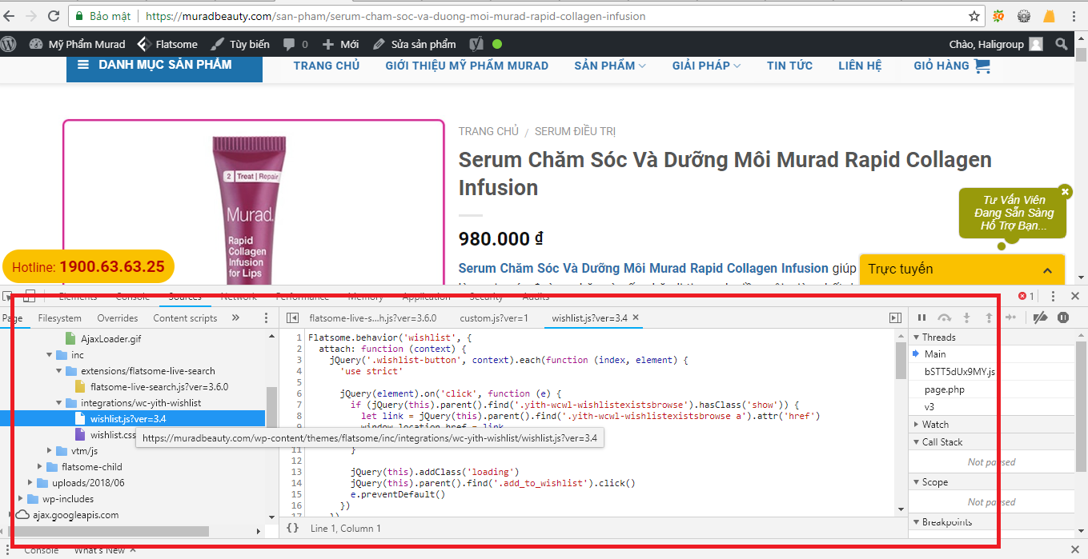Screen dimensions: 1088x559
Task: Open the LIÊN HỆ page
Action: [860, 66]
